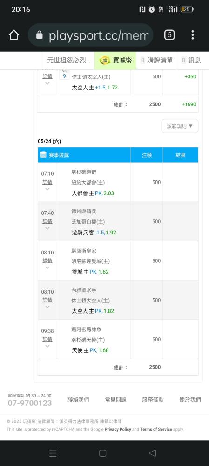The width and height of the screenshot is (209, 466).
Task: Open the 訊息 tab
Action: (x=191, y=61)
